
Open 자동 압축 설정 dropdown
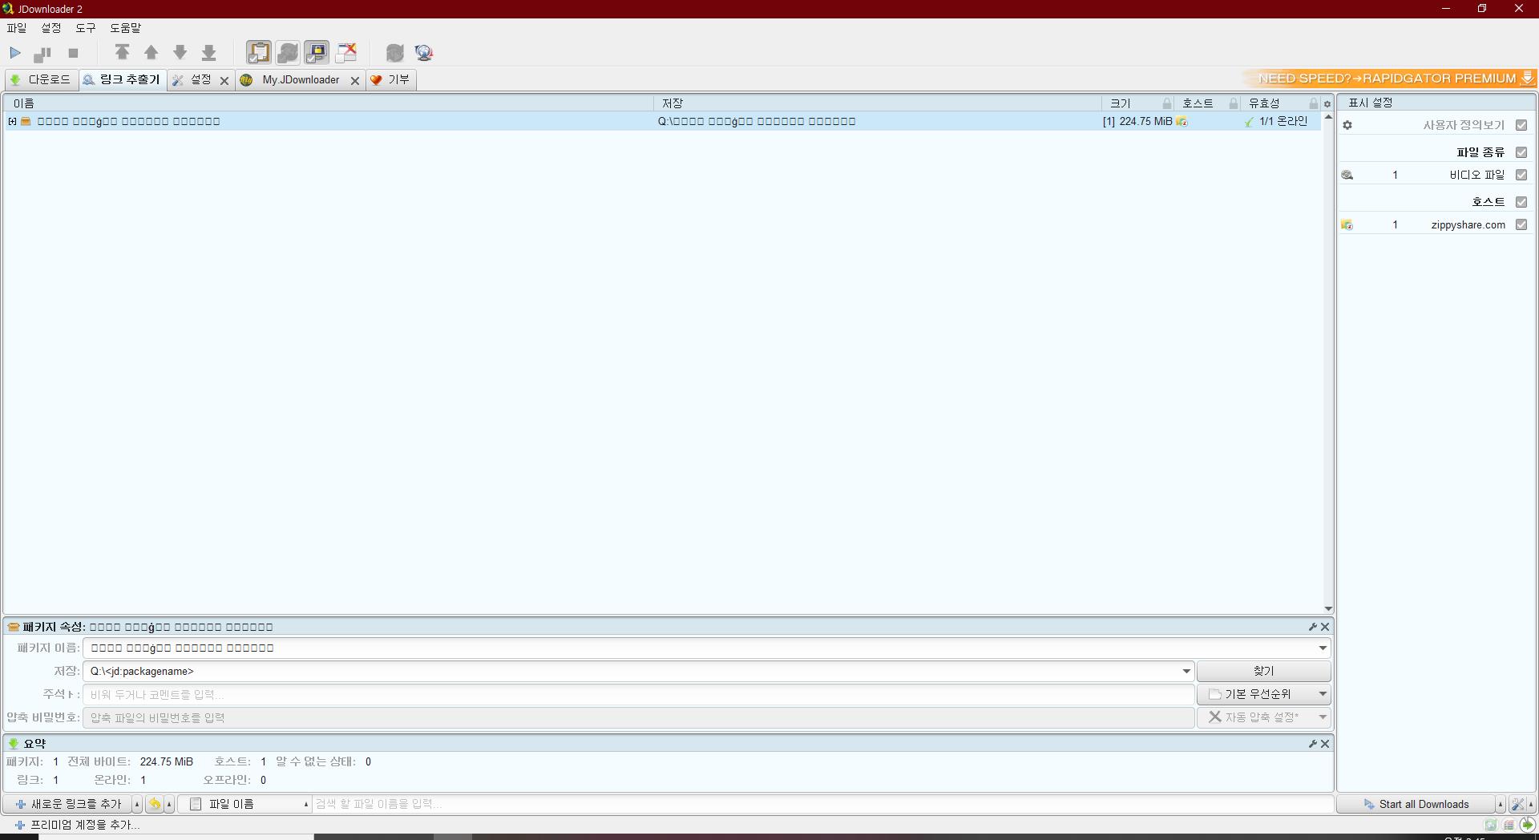coord(1264,717)
